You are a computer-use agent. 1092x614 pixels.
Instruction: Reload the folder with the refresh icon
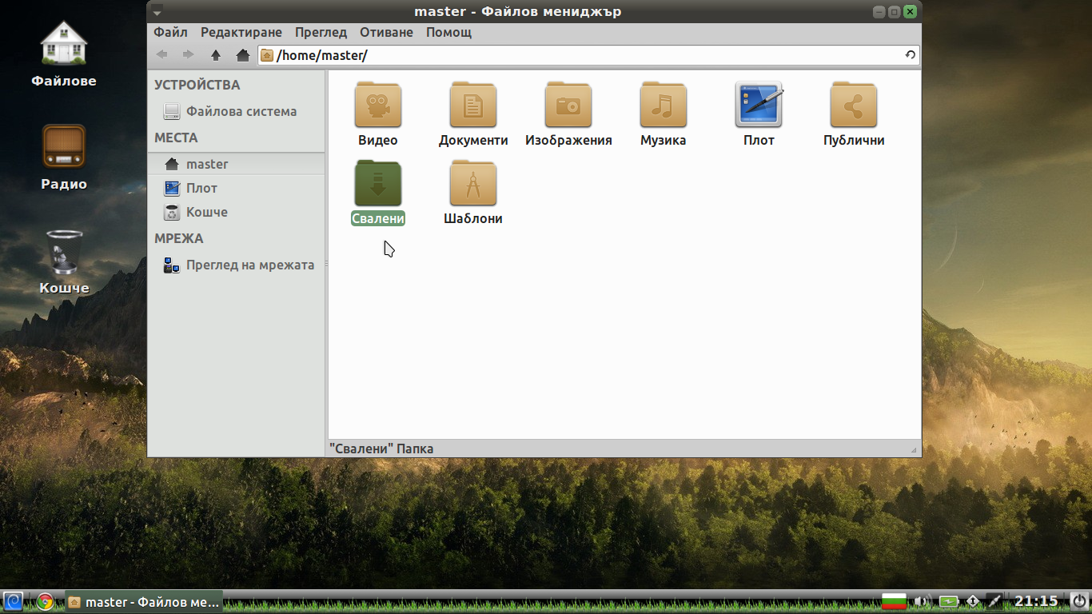tap(910, 55)
